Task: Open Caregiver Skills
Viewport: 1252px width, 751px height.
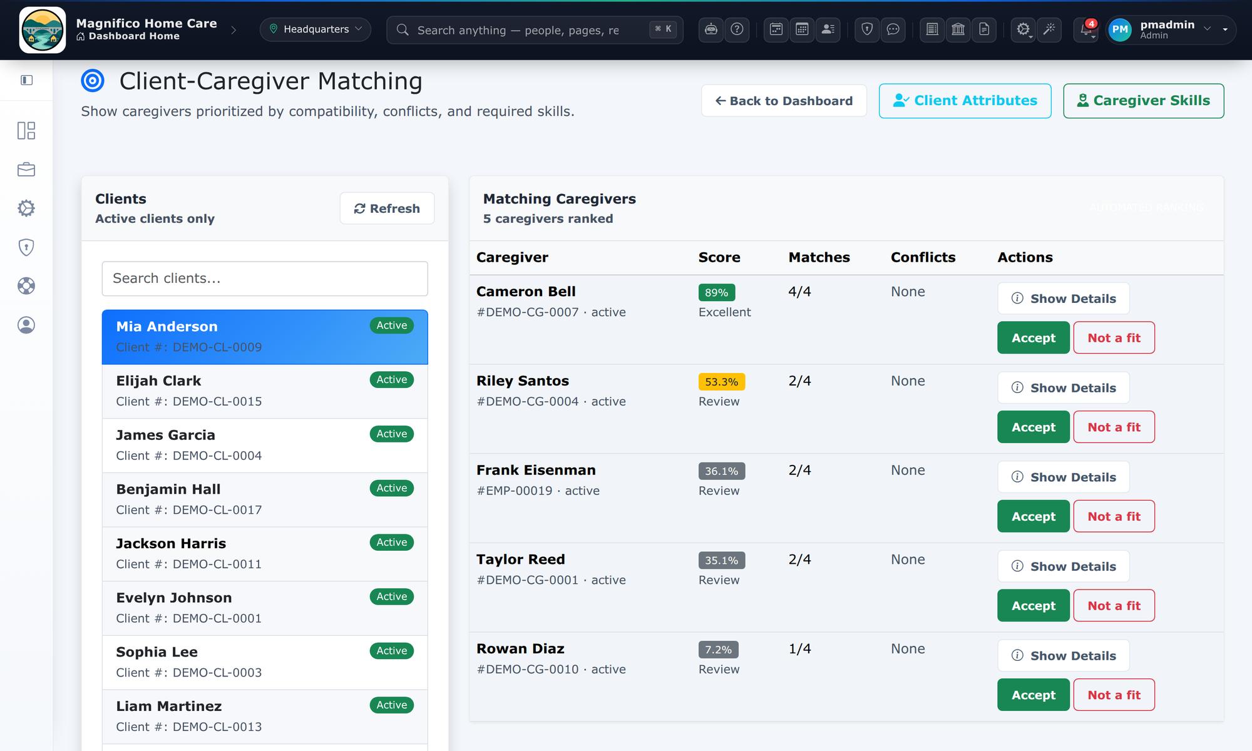Action: 1143,101
